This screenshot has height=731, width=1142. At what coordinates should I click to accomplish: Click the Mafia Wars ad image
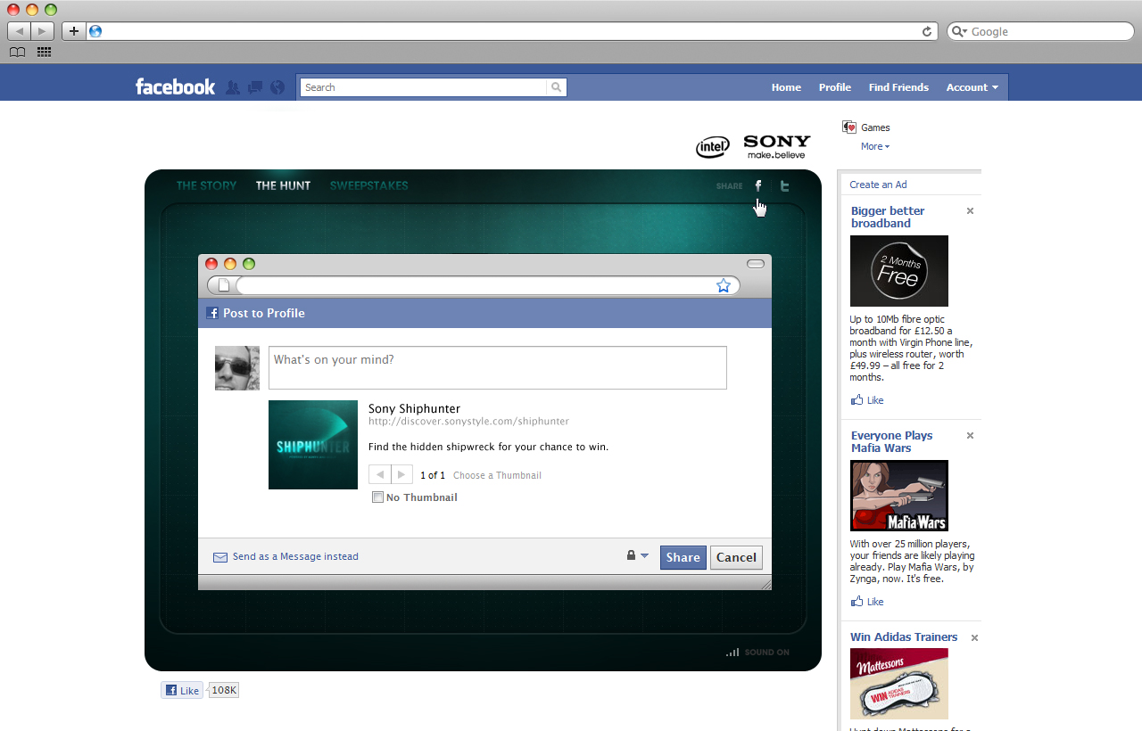pyautogui.click(x=899, y=496)
